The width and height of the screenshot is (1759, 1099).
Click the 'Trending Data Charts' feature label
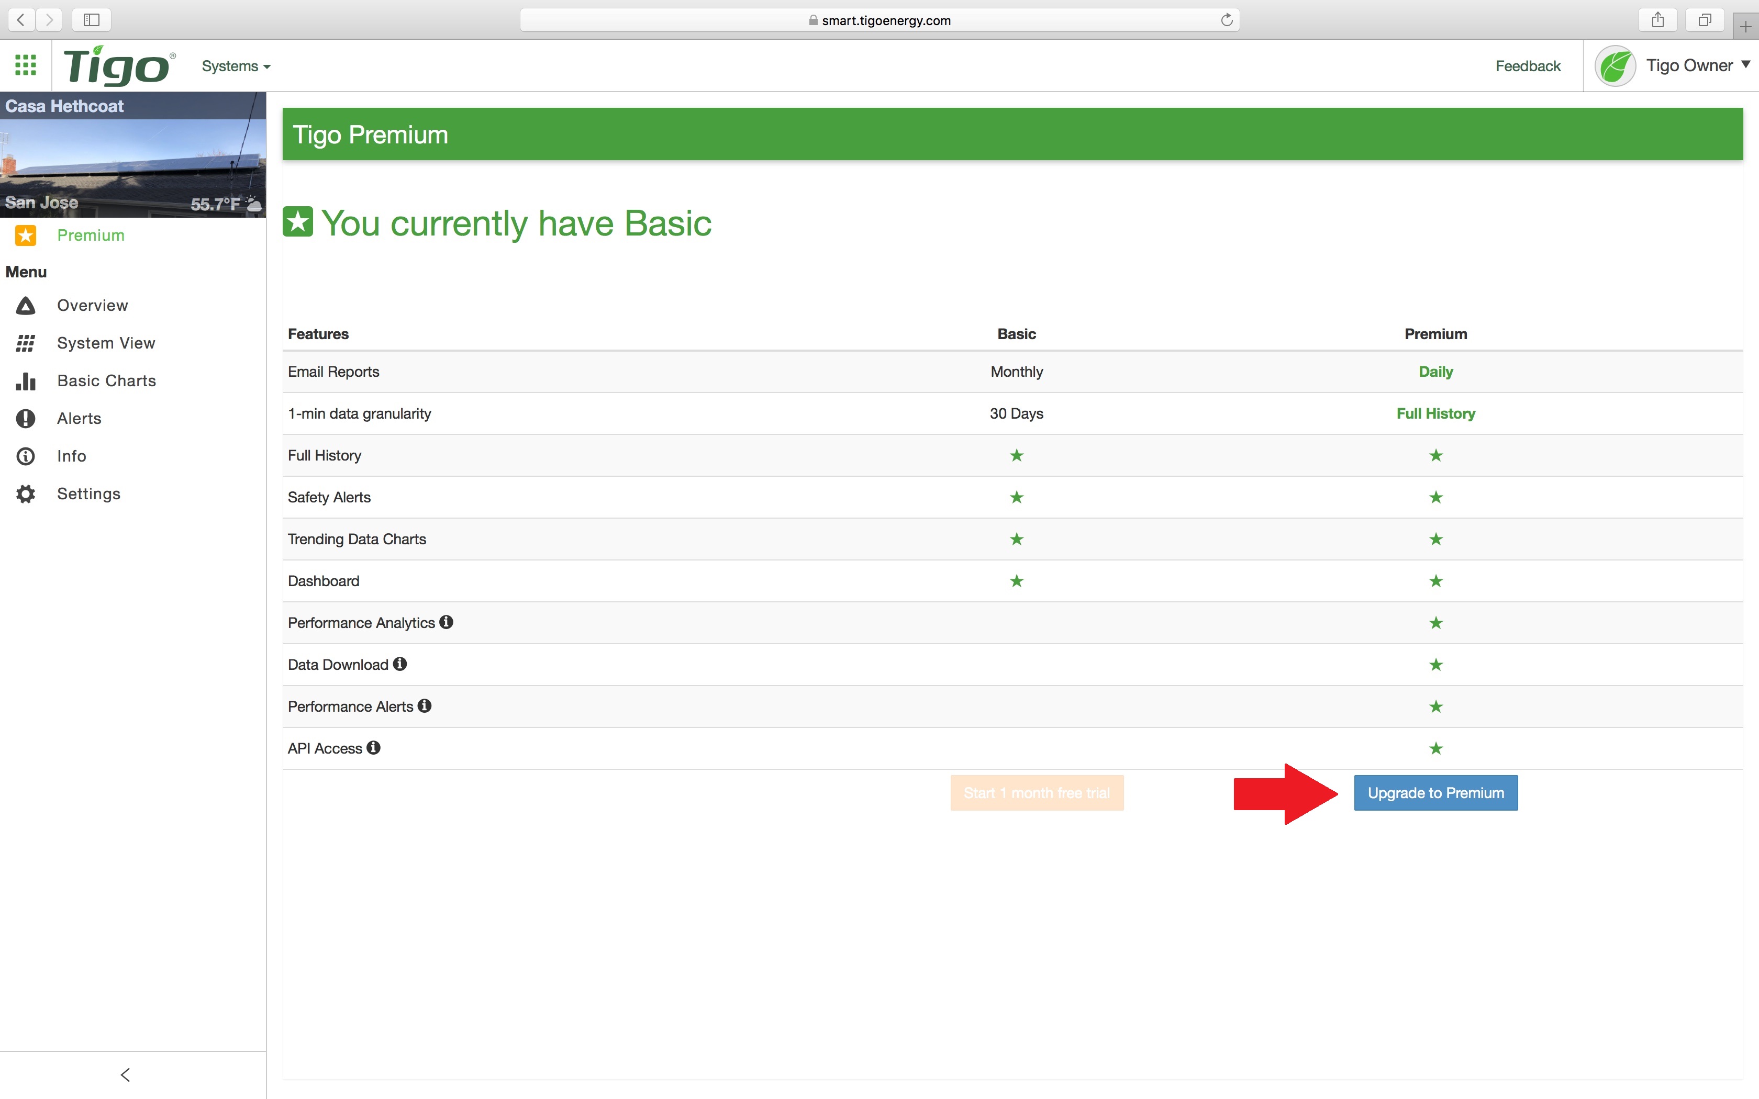[357, 540]
